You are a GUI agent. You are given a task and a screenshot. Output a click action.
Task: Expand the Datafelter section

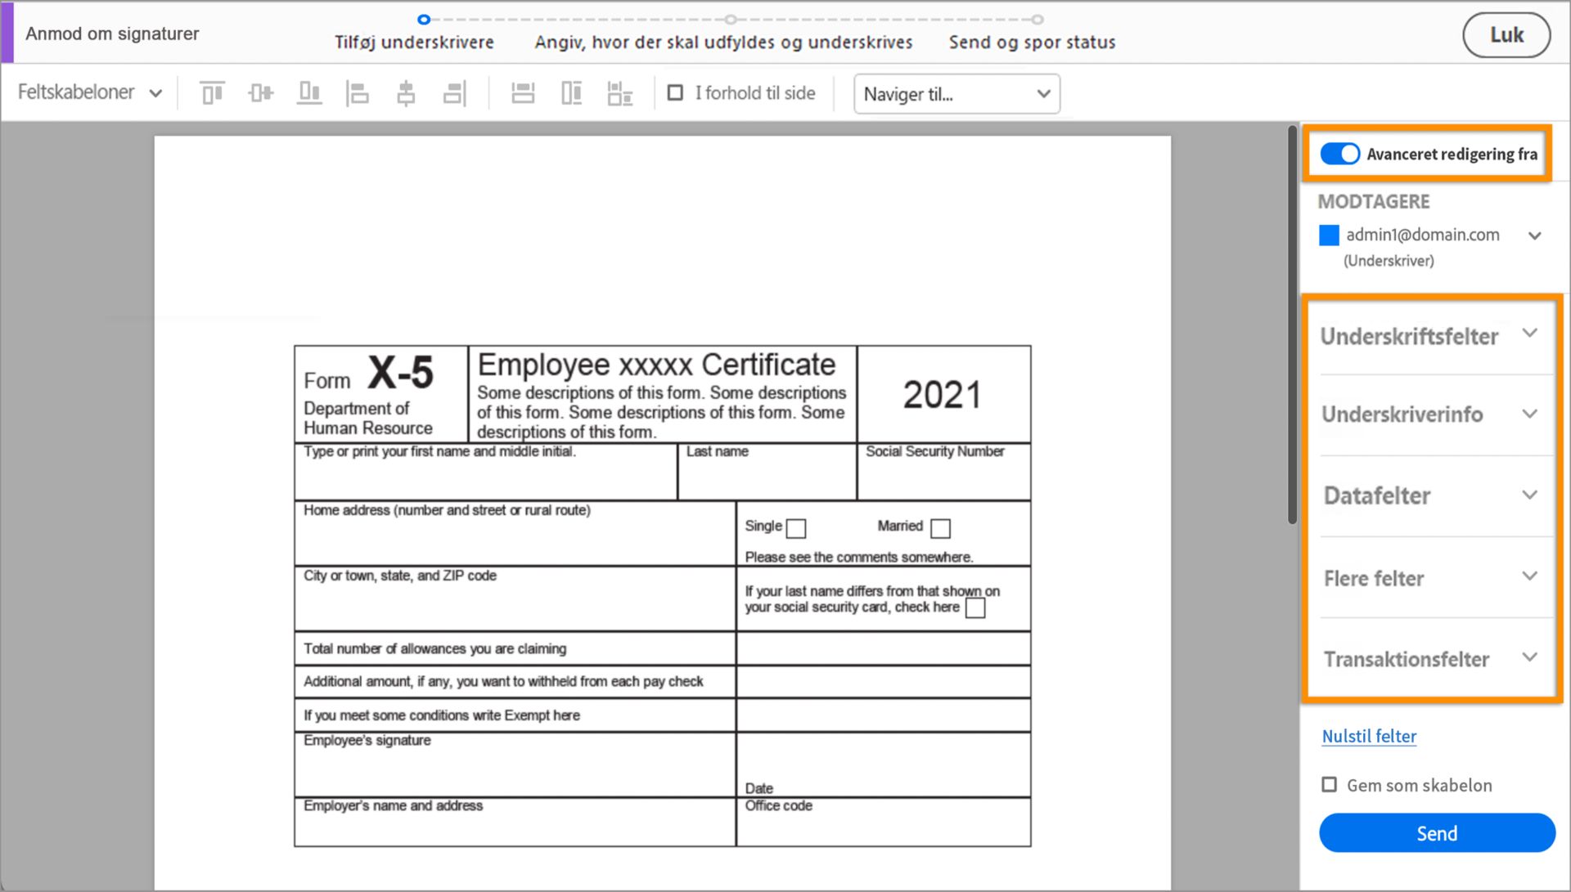[x=1429, y=495]
